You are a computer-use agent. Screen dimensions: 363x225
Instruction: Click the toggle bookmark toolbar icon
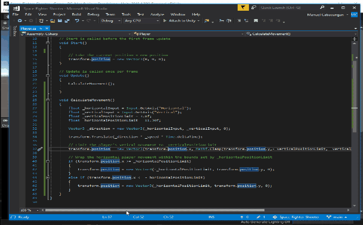coord(256,21)
